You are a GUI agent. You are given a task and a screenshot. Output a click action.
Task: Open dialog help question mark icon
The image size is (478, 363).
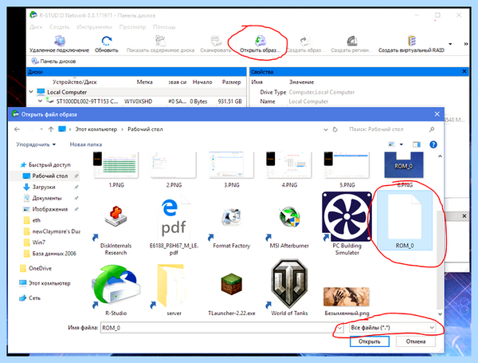(x=433, y=144)
